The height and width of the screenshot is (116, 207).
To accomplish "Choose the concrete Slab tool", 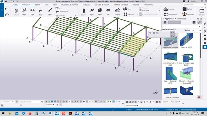I will click(108, 12).
